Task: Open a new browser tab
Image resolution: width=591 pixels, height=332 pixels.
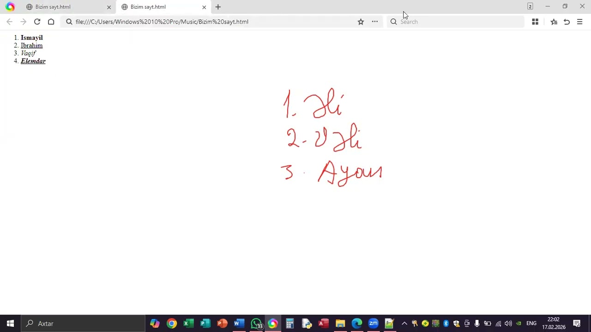Action: coord(218,7)
